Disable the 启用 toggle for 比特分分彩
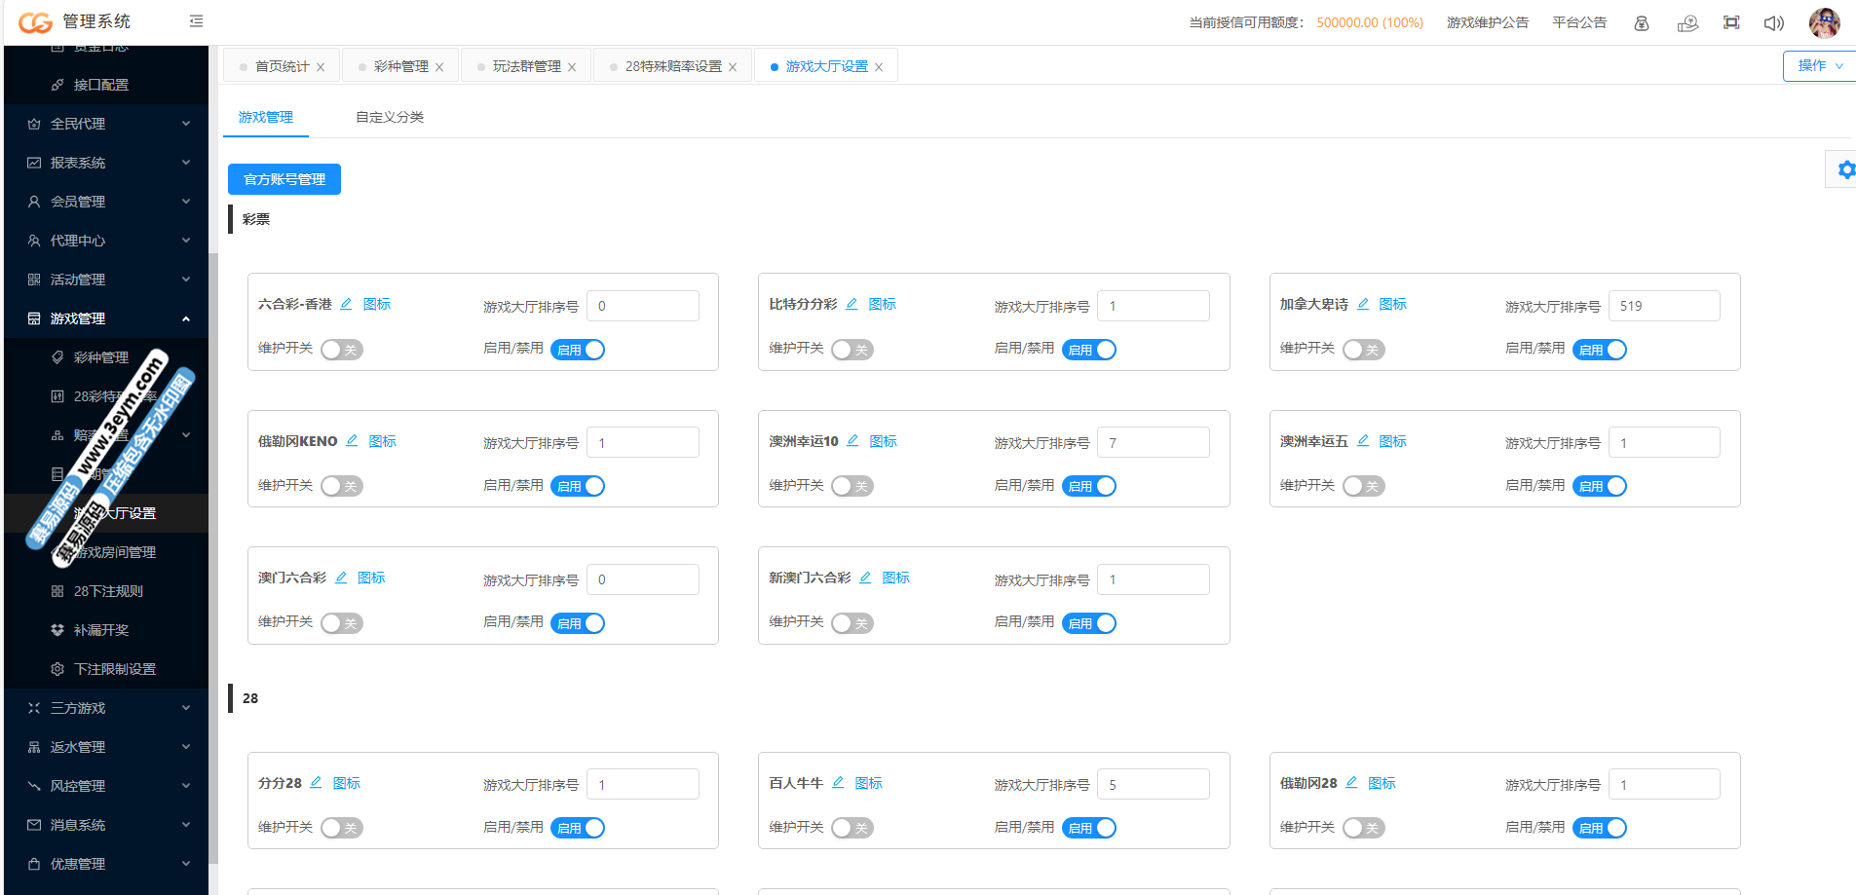 coord(1089,350)
